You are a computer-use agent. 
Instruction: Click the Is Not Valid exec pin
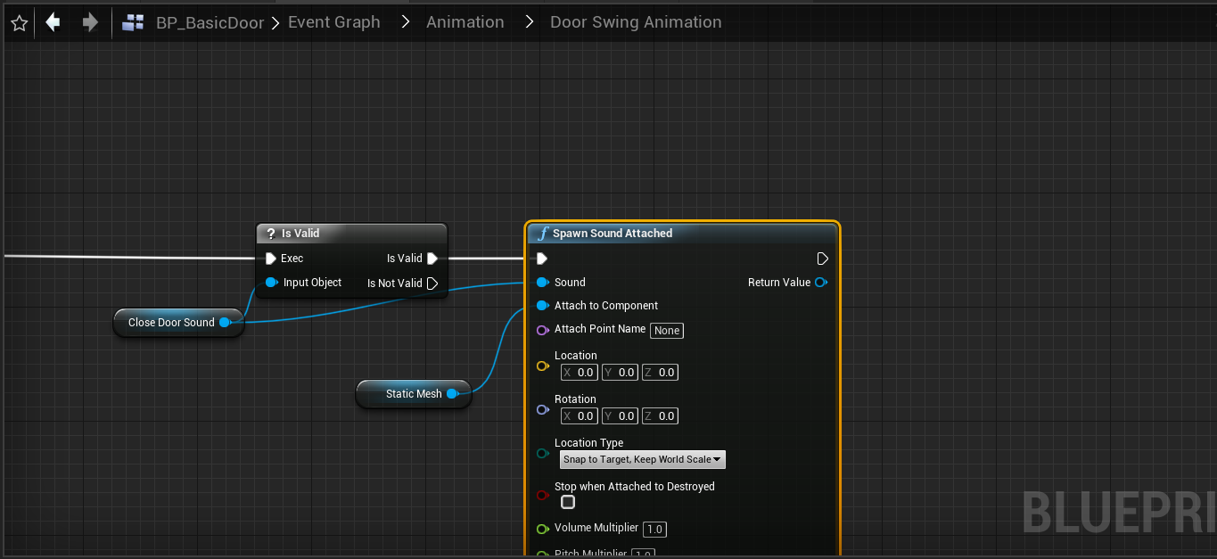pyautogui.click(x=432, y=284)
